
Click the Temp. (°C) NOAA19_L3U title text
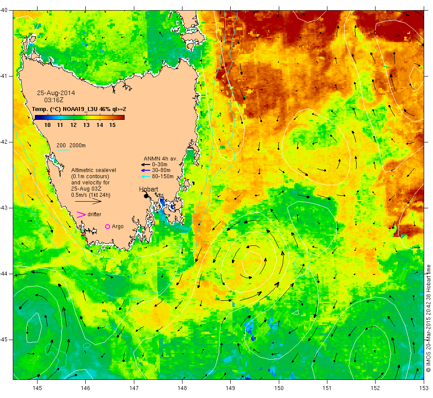[x=79, y=109]
